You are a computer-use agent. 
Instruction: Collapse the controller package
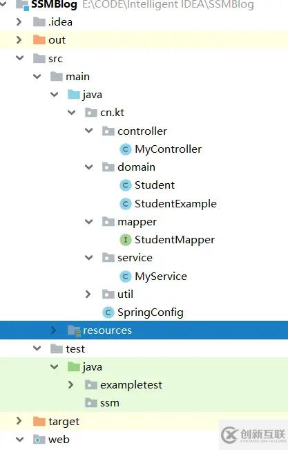89,131
